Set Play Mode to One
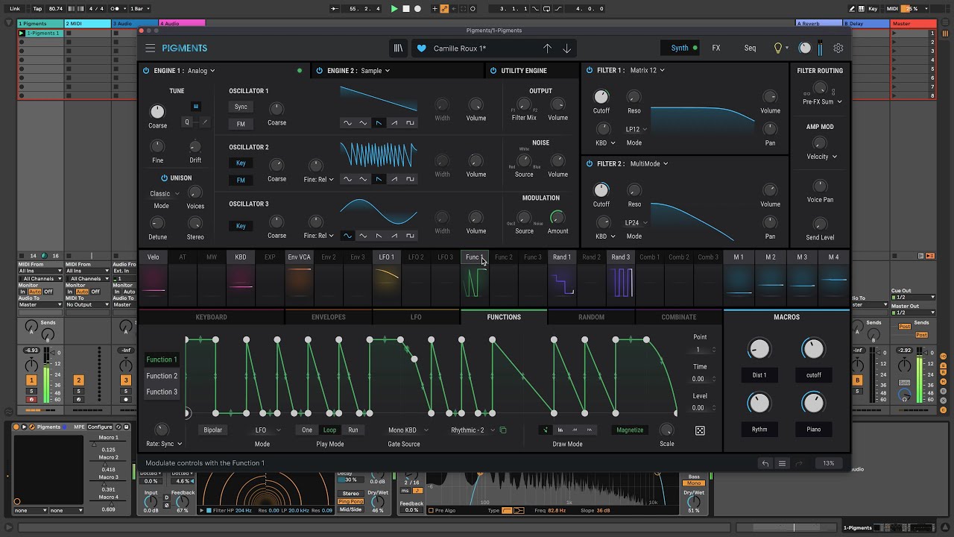The width and height of the screenshot is (954, 537). pyautogui.click(x=307, y=430)
